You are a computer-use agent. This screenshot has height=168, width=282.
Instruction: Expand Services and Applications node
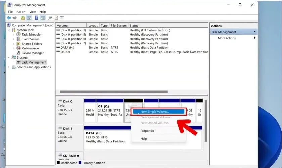9,67
